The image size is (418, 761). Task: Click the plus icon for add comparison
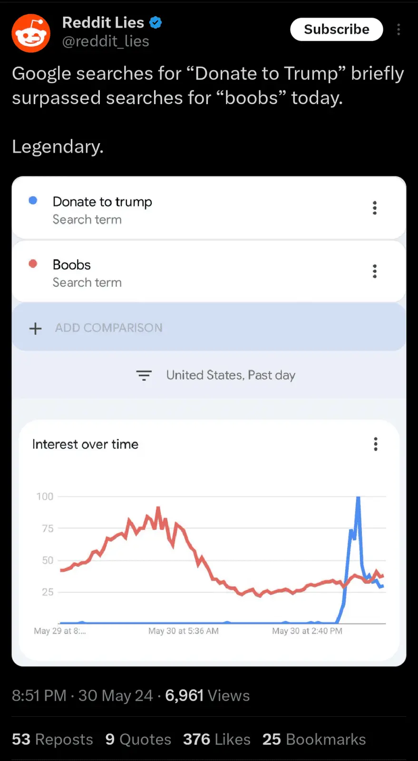tap(36, 328)
